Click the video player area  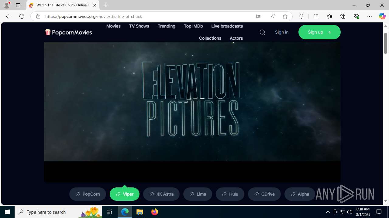(192, 112)
